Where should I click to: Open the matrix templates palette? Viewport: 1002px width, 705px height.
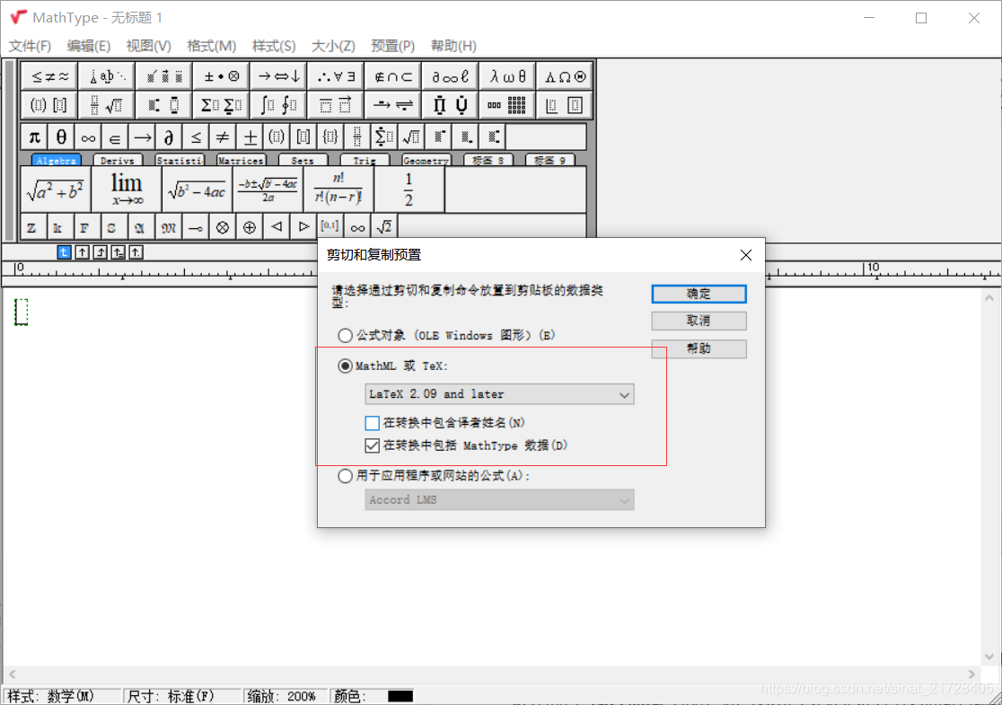pyautogui.click(x=507, y=105)
